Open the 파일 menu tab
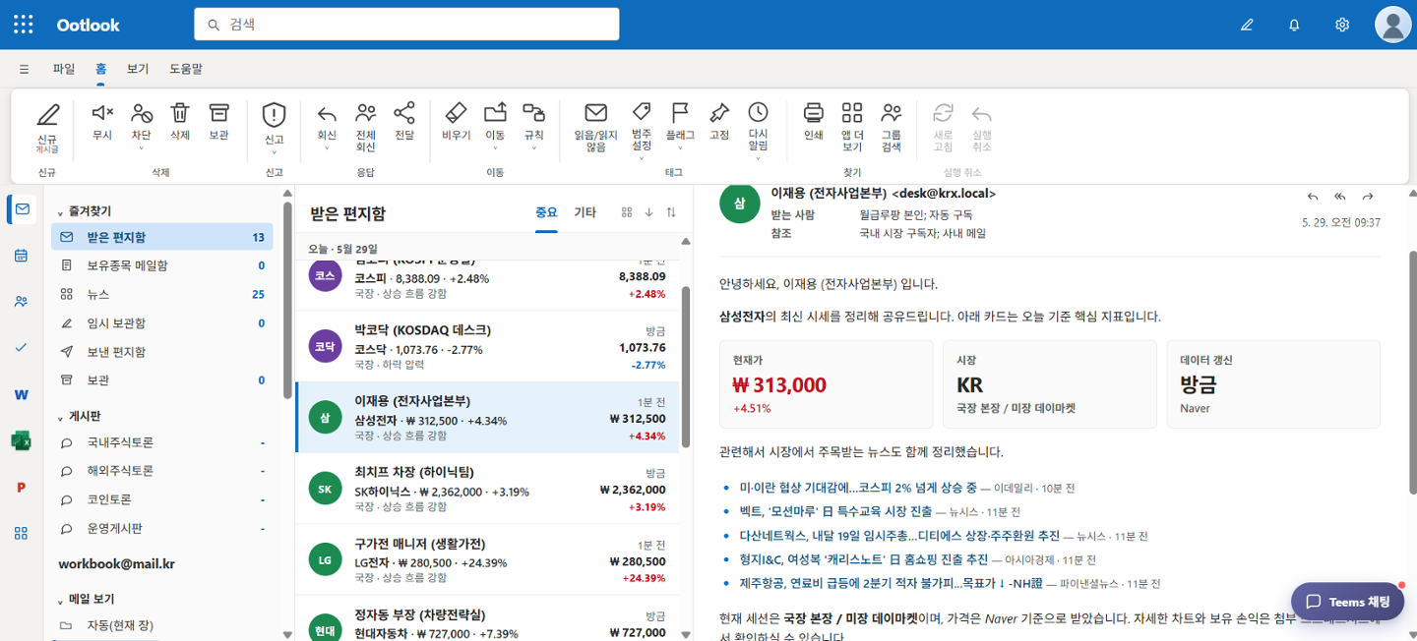Viewport: 1417px width, 641px height. pos(64,69)
